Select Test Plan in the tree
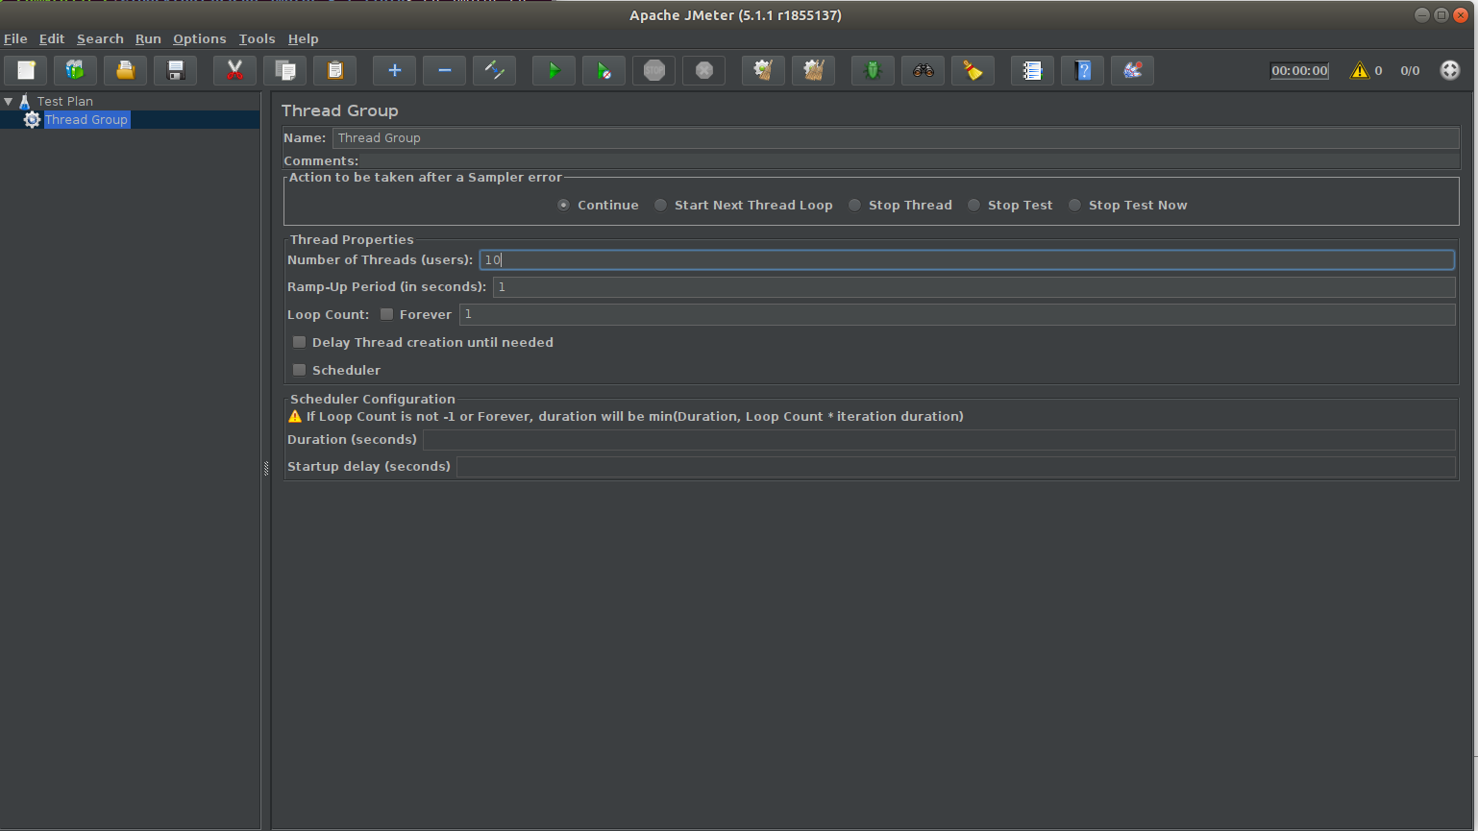Image resolution: width=1478 pixels, height=831 pixels. coord(65,101)
